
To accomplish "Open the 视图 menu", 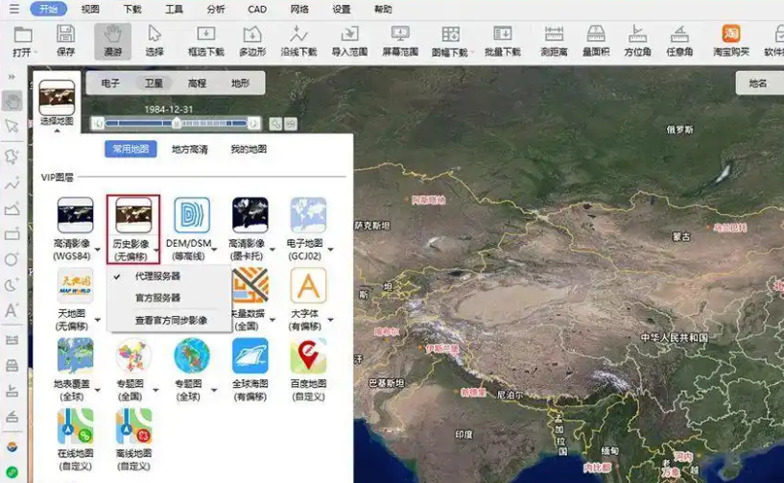I will (x=90, y=9).
